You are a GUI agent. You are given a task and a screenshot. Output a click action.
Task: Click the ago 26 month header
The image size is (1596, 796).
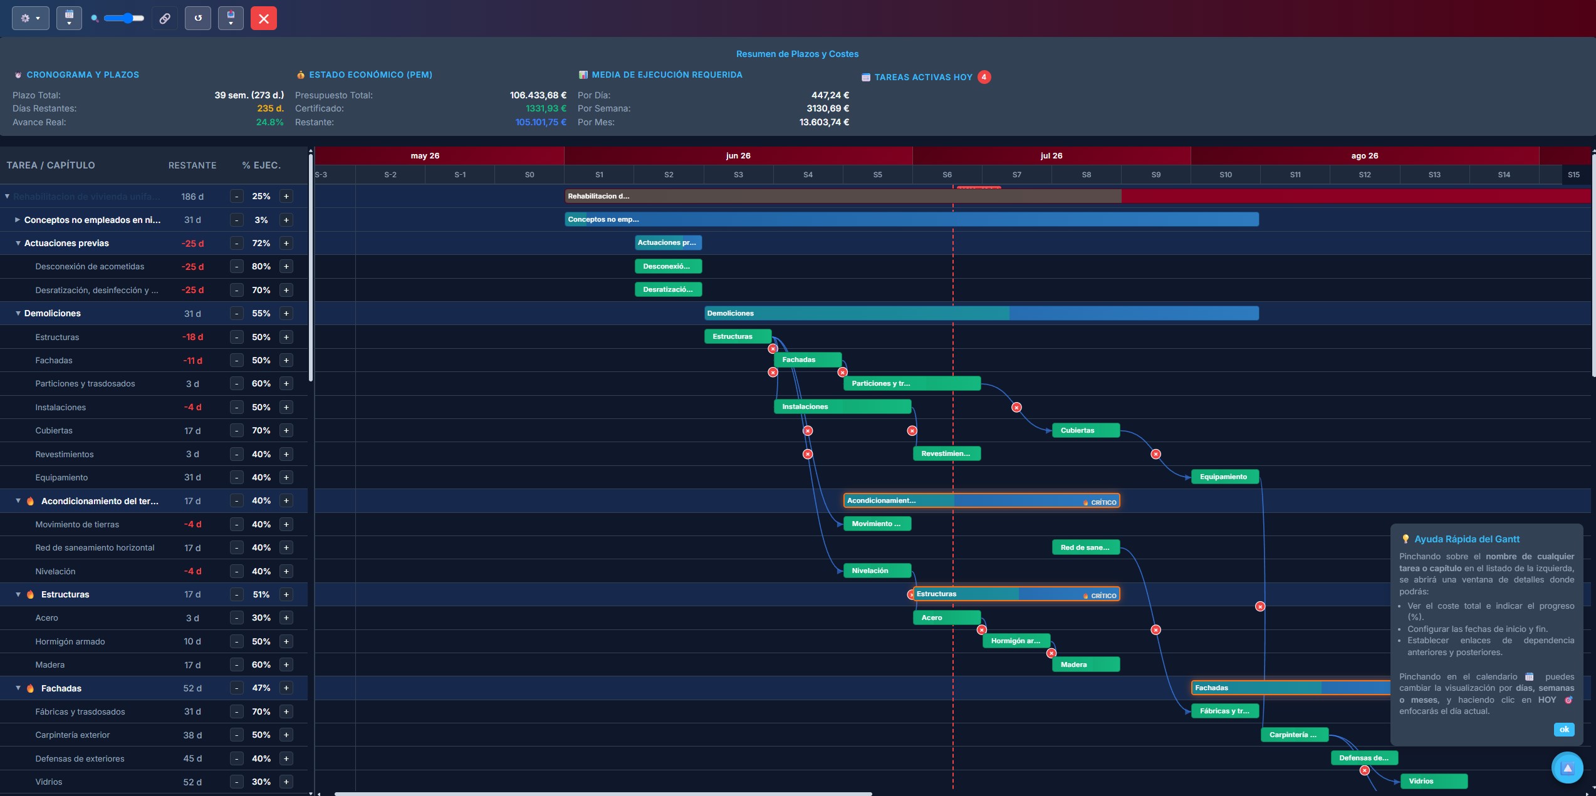tap(1365, 155)
